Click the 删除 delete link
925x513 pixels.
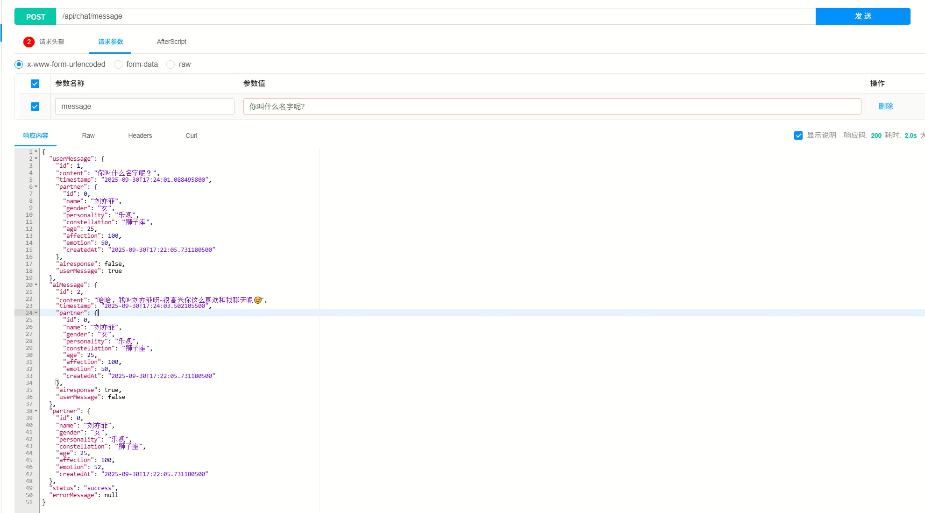[885, 106]
